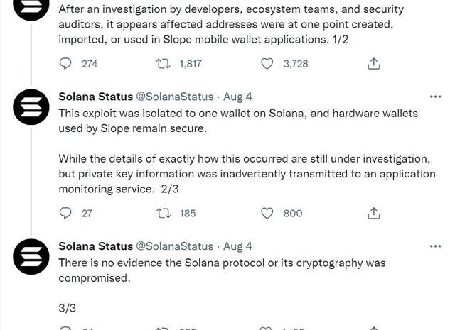Open more options on the 3/3 tweet
This screenshot has width=455, height=330.
[435, 246]
